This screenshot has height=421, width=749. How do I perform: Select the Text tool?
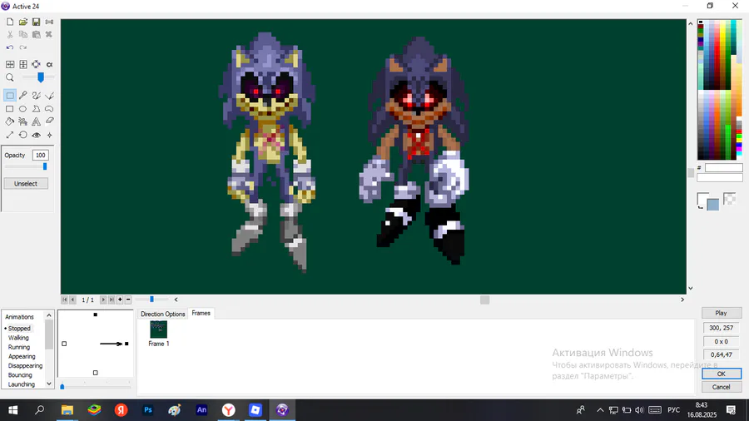(x=37, y=121)
